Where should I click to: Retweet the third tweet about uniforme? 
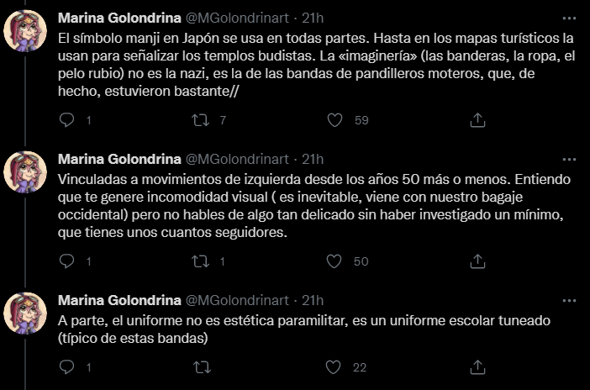pos(202,366)
